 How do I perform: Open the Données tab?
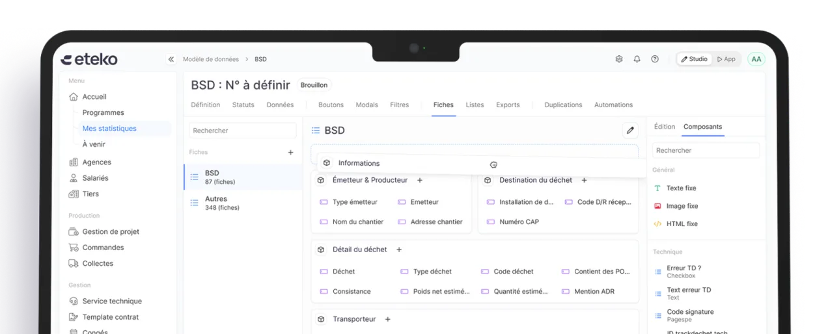280,105
